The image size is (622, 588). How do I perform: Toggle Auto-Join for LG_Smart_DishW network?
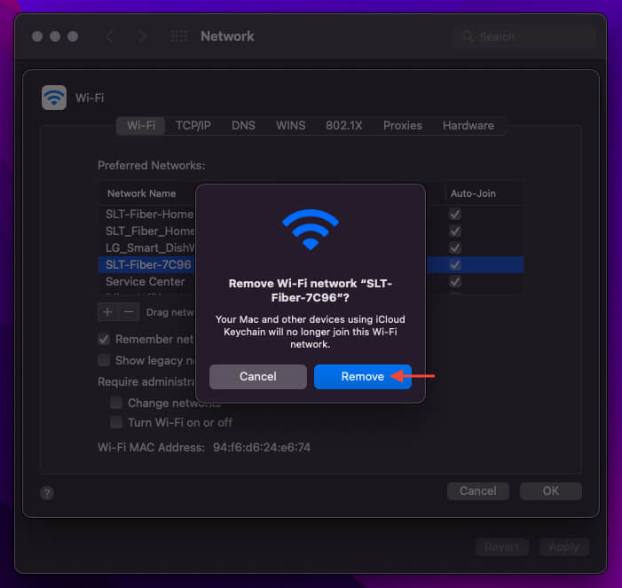[455, 247]
